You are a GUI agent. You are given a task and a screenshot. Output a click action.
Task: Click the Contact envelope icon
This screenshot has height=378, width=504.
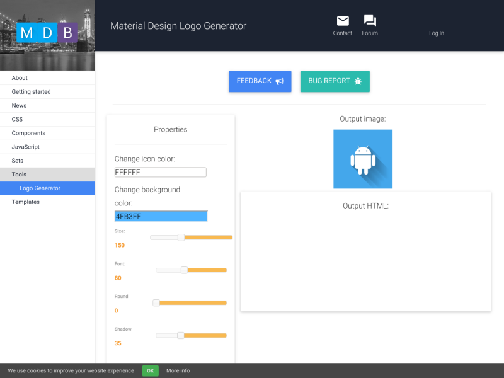(x=342, y=21)
